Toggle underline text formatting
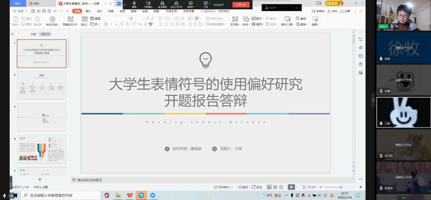The height and width of the screenshot is (200, 431). click(116, 24)
